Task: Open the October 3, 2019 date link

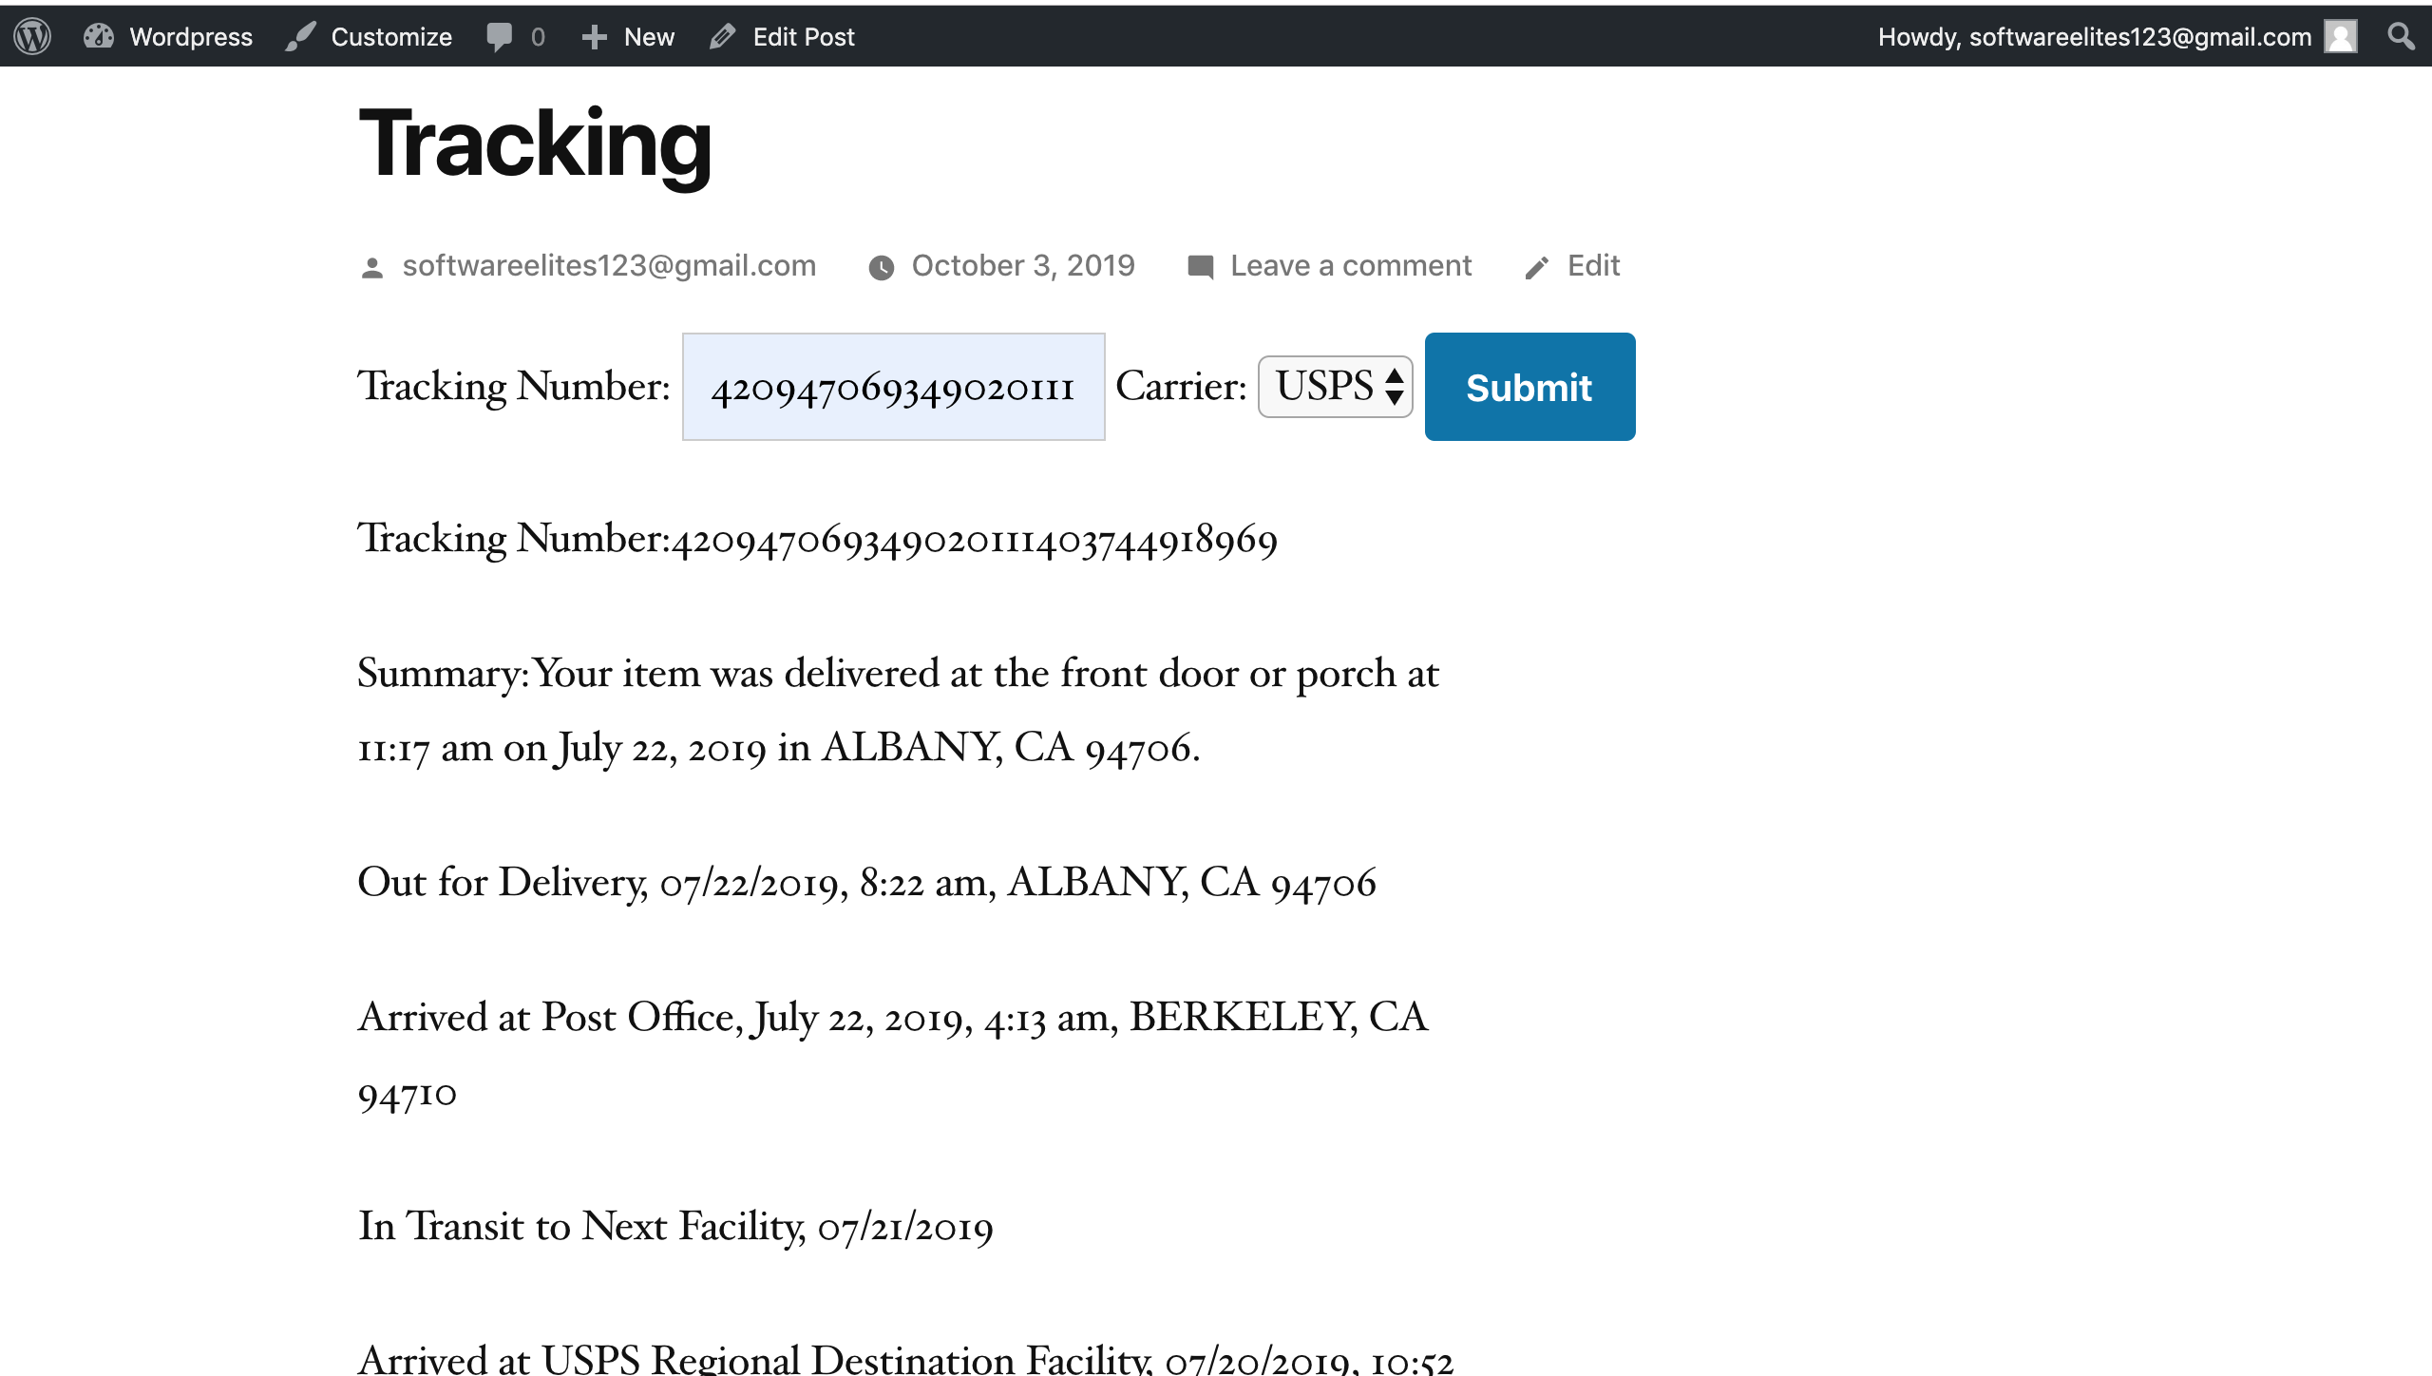Action: click(x=1023, y=265)
